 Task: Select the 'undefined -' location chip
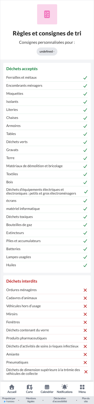point(47,52)
